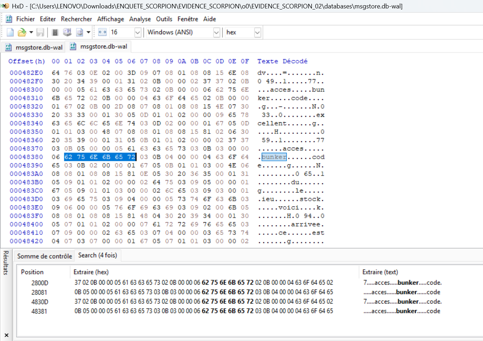Close the results panel with the X
This screenshot has width=483, height=341.
(6, 335)
